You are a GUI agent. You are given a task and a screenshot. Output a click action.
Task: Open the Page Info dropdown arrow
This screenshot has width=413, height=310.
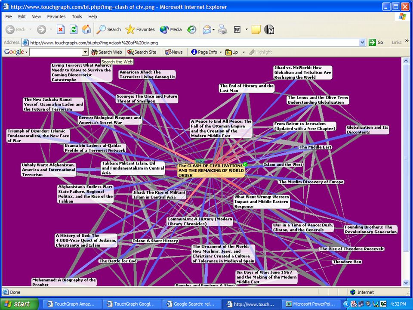click(x=221, y=52)
